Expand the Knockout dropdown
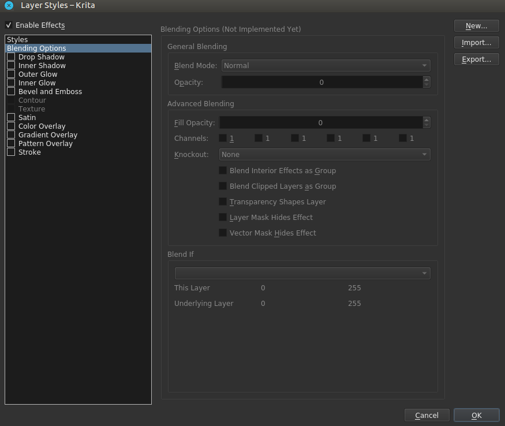The height and width of the screenshot is (426, 505). point(324,155)
